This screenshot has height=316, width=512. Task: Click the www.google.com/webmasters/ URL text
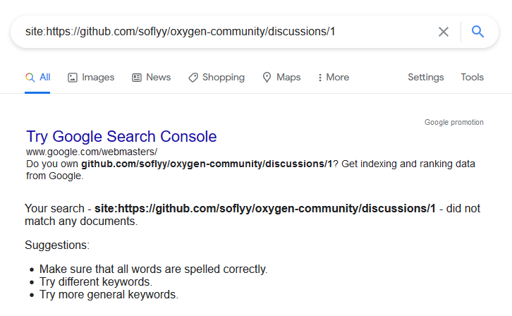point(92,152)
